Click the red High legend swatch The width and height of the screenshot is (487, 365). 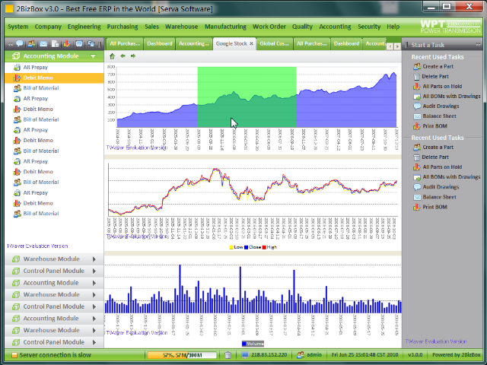pos(264,247)
